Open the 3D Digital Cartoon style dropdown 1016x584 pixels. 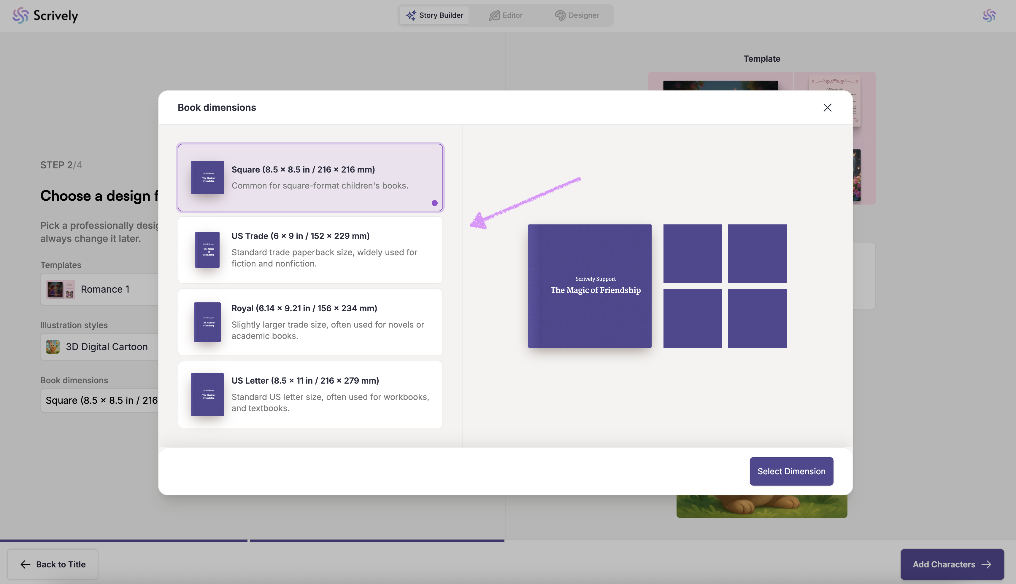coord(100,347)
